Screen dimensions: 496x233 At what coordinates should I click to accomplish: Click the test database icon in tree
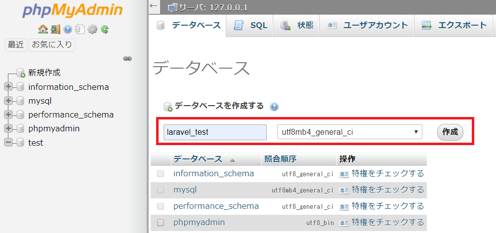click(x=21, y=143)
